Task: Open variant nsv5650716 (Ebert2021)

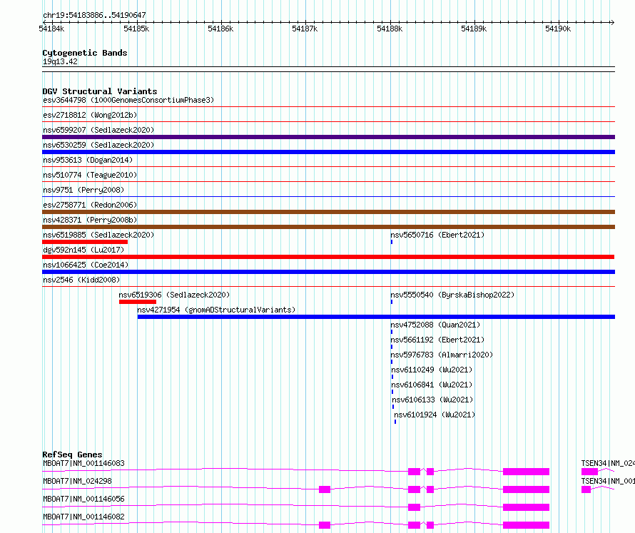Action: pyautogui.click(x=437, y=235)
